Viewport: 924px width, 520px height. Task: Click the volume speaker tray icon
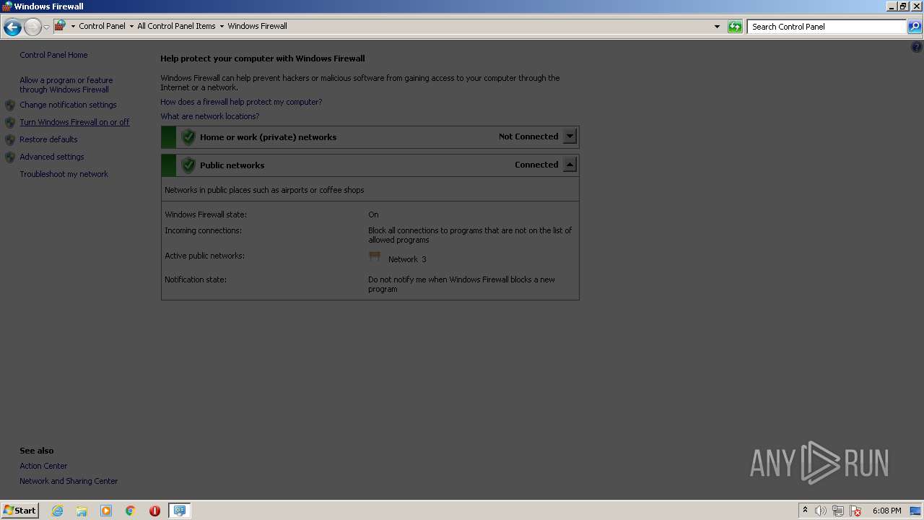click(821, 511)
